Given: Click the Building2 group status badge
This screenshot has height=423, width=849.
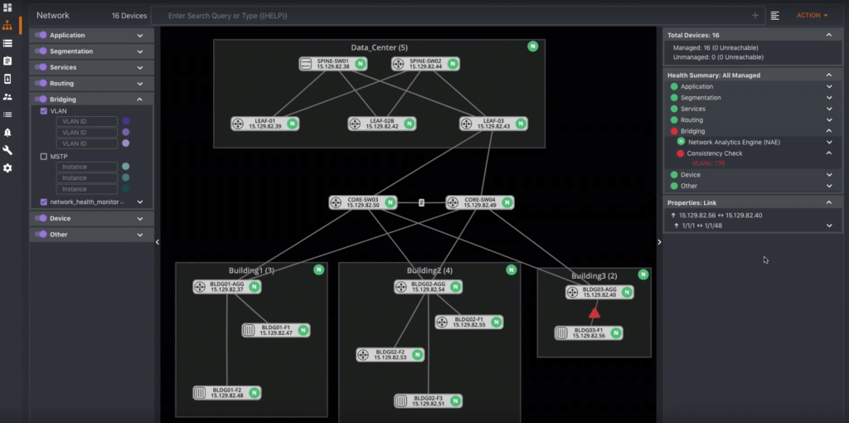Looking at the screenshot, I should [x=511, y=270].
